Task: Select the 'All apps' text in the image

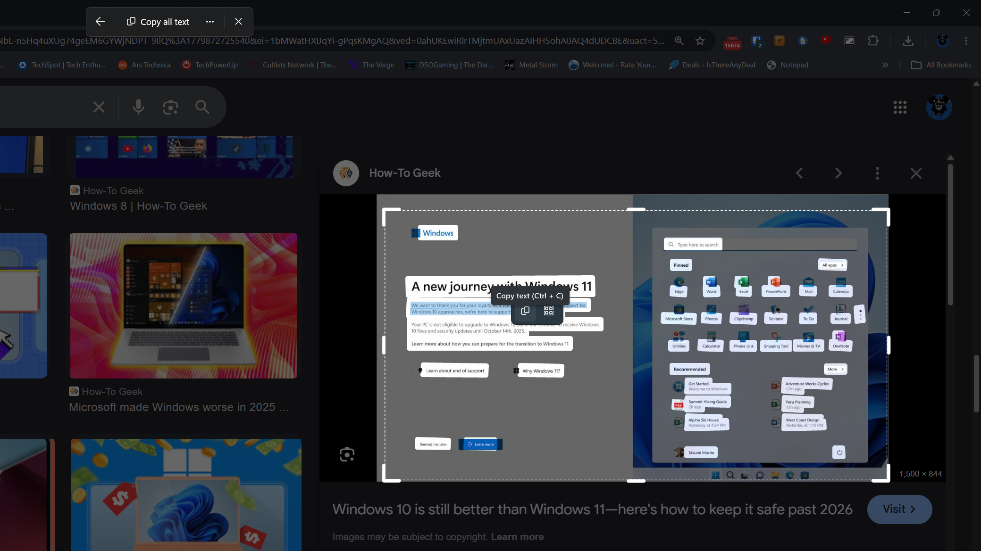Action: click(x=829, y=265)
